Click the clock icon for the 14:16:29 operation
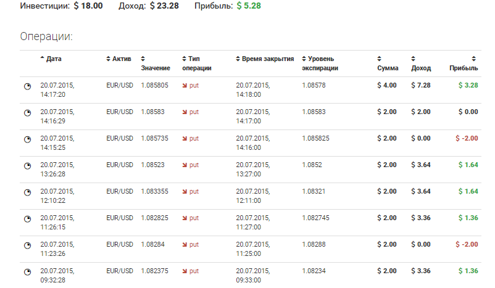 tap(27, 113)
